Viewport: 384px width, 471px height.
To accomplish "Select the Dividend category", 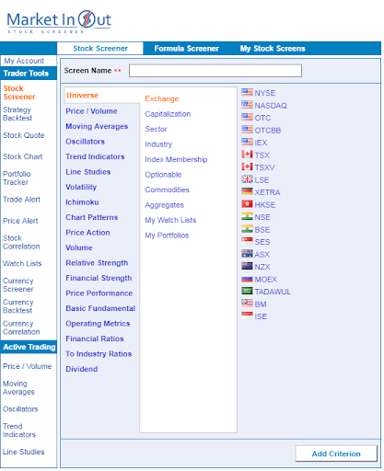I will click(x=82, y=369).
